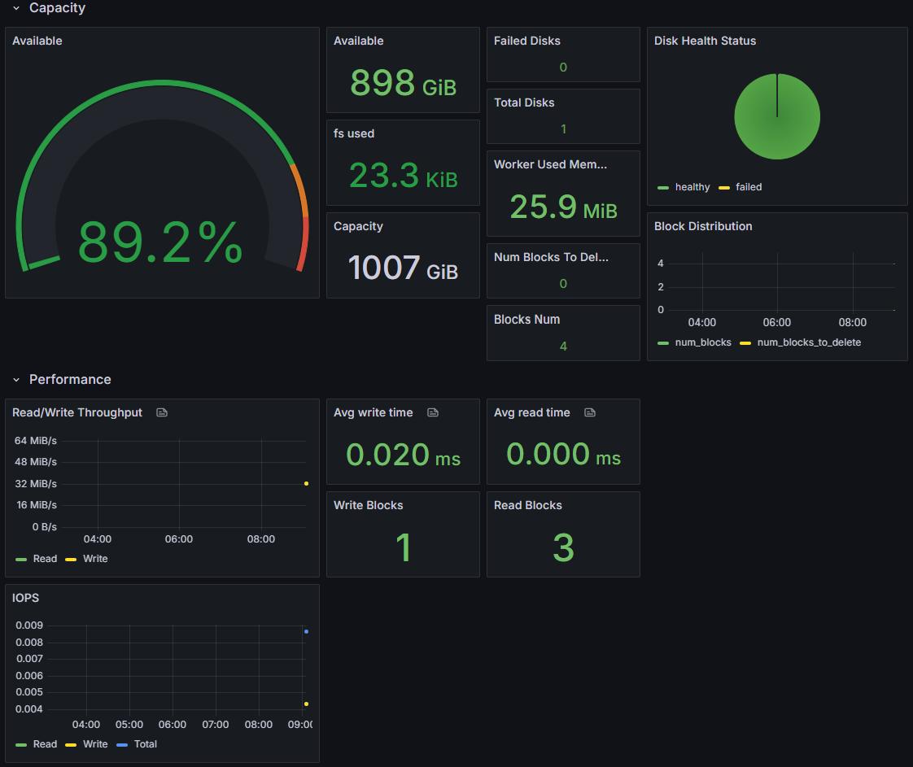The height and width of the screenshot is (767, 913).
Task: Click the Capacity row title text
Action: [57, 8]
